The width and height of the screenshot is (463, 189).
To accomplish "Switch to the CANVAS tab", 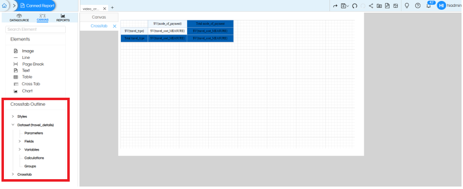I will pos(43,18).
